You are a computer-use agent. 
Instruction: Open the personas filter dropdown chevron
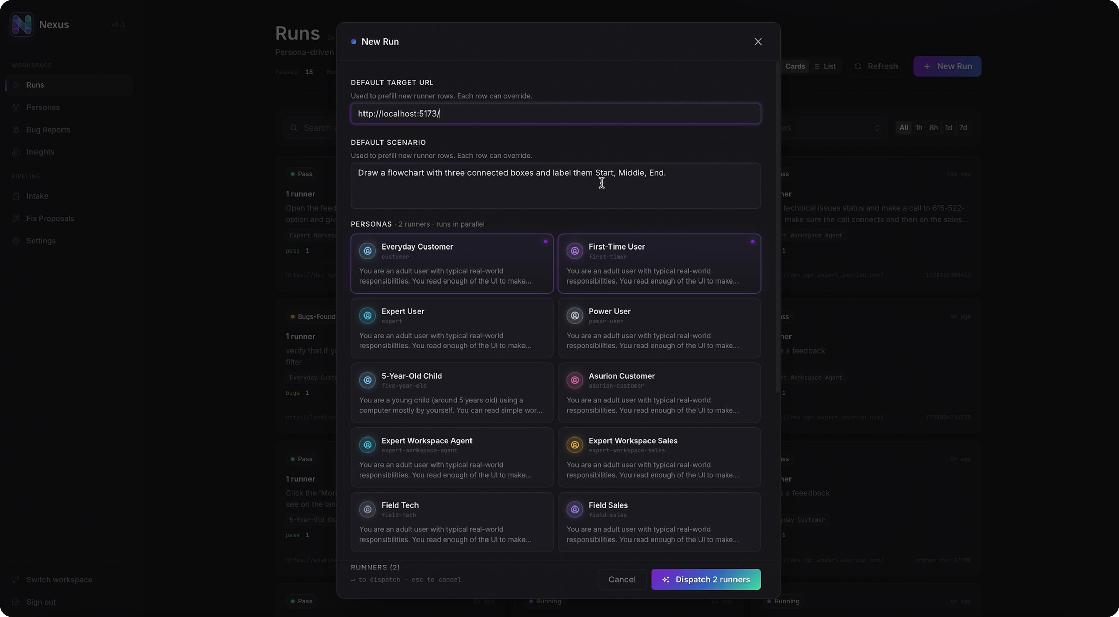click(x=877, y=128)
